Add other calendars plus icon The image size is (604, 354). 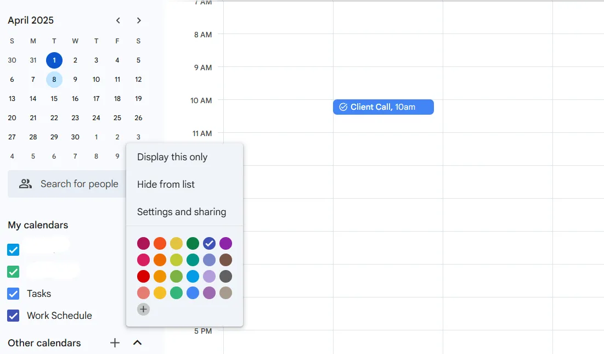pyautogui.click(x=115, y=343)
